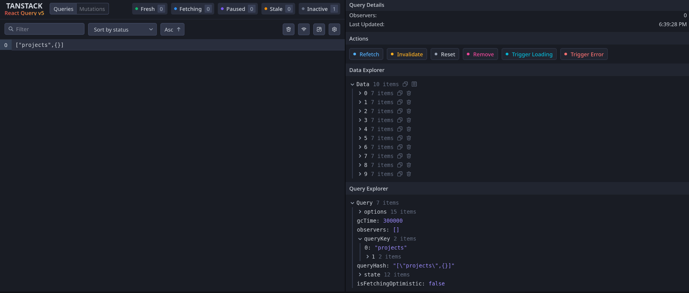Copy Data item 8 to clipboard
Viewport: 689px width, 293px height.
pos(400,165)
